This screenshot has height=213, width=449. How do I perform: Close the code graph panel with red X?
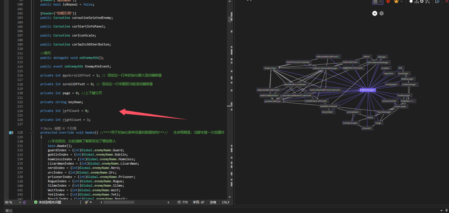click(447, 1)
